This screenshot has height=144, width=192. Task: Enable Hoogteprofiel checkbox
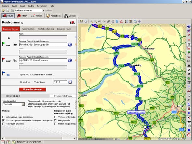tap(55, 120)
